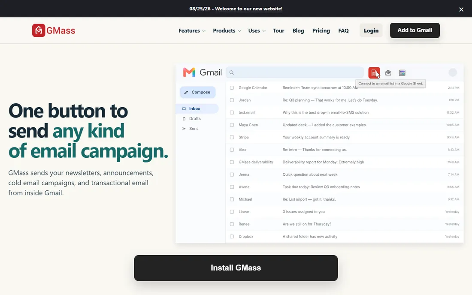This screenshot has height=295, width=472.
Task: Click the Install GMass button
Action: click(x=236, y=268)
